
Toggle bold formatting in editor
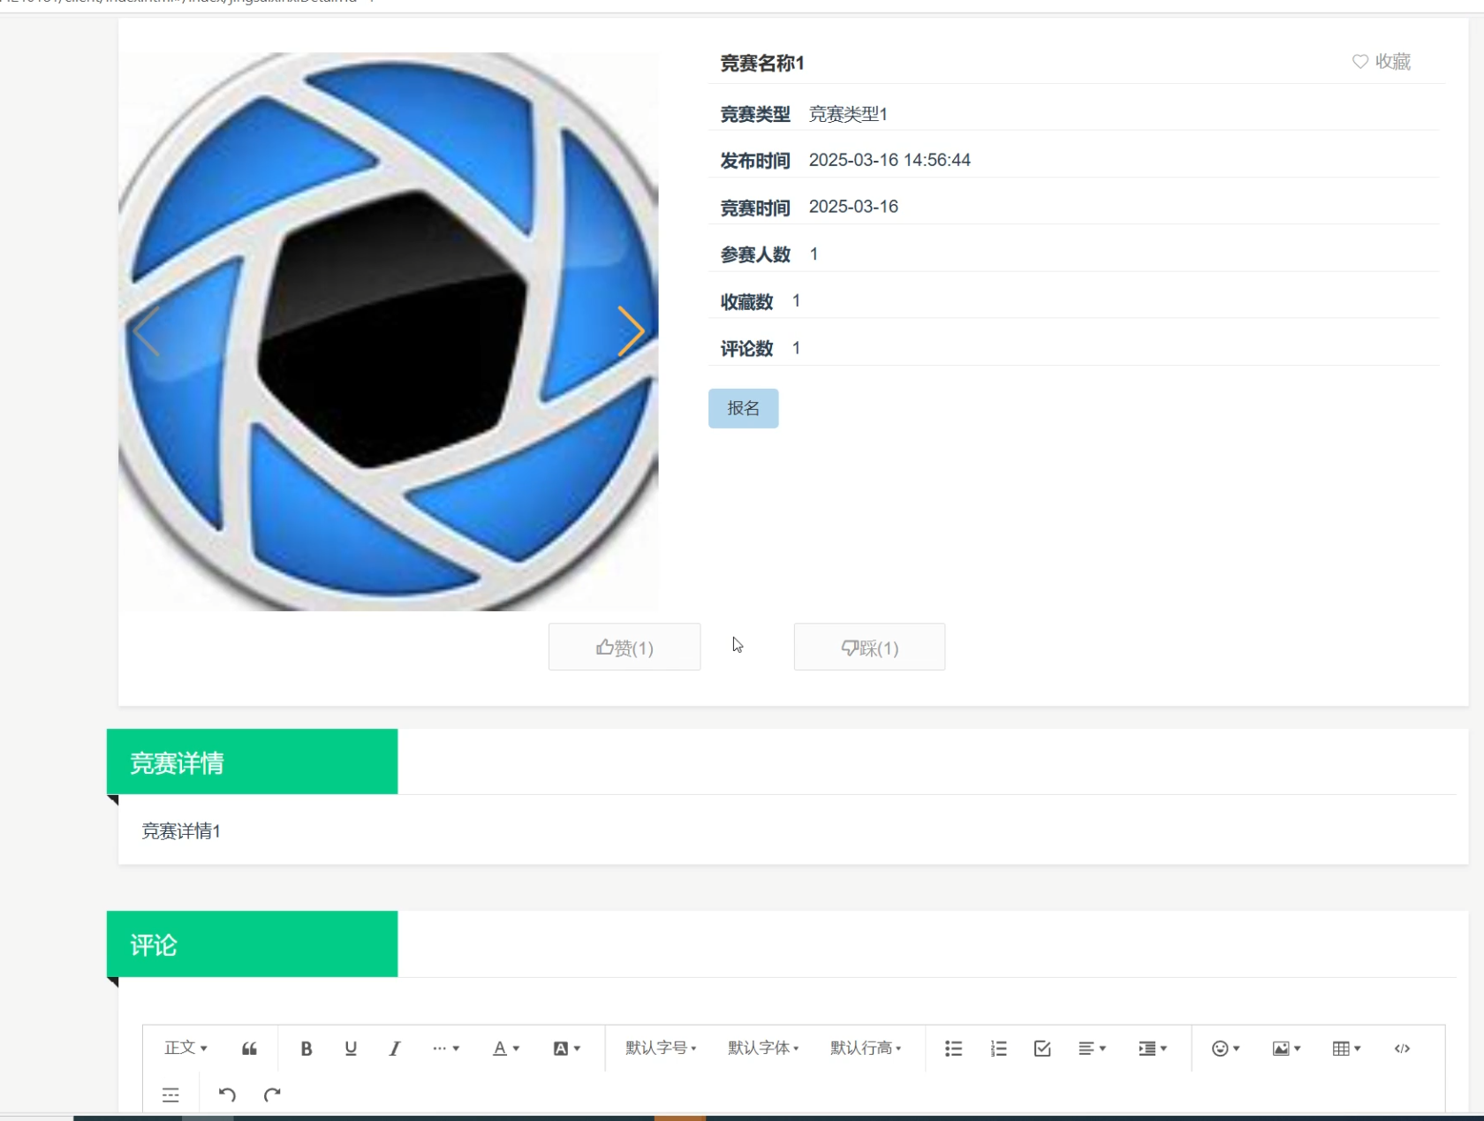[307, 1049]
